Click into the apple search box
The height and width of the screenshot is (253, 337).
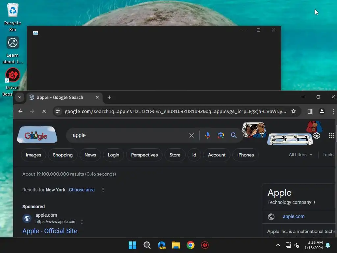click(129, 135)
